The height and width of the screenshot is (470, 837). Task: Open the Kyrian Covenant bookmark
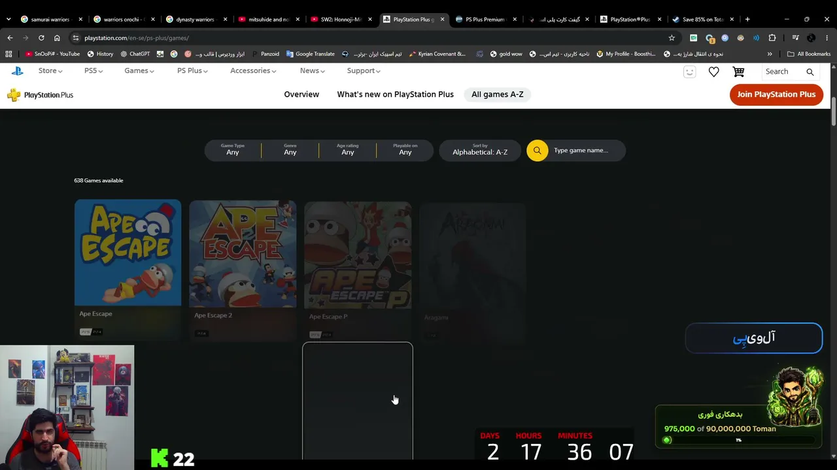click(437, 54)
